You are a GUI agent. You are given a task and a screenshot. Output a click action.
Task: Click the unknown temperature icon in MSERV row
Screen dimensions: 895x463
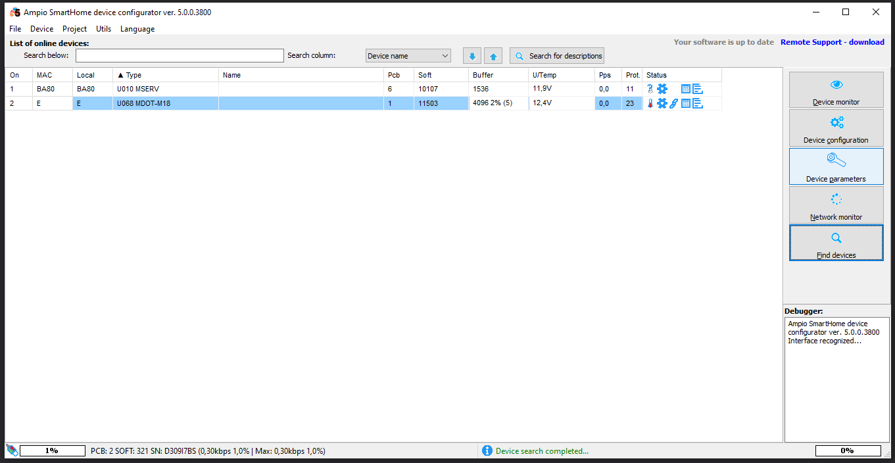(x=650, y=89)
